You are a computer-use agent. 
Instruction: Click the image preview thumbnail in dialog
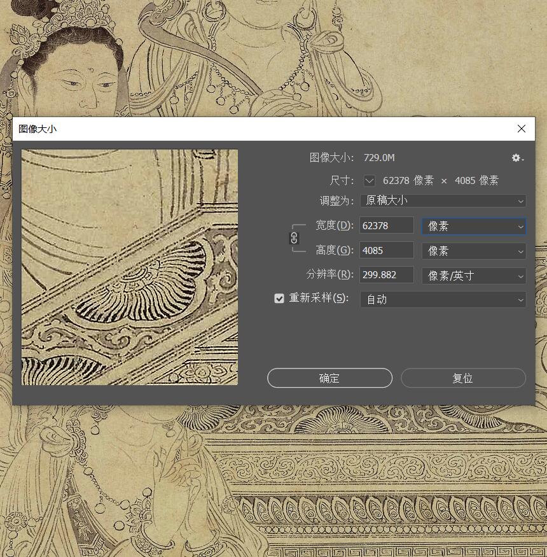[x=130, y=267]
